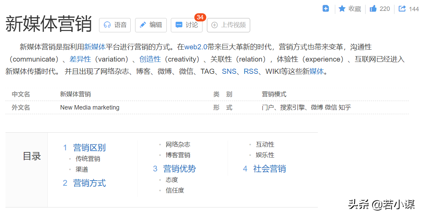421x216 pixels.
Task: Click the 类别 field label
Action: coord(223,94)
